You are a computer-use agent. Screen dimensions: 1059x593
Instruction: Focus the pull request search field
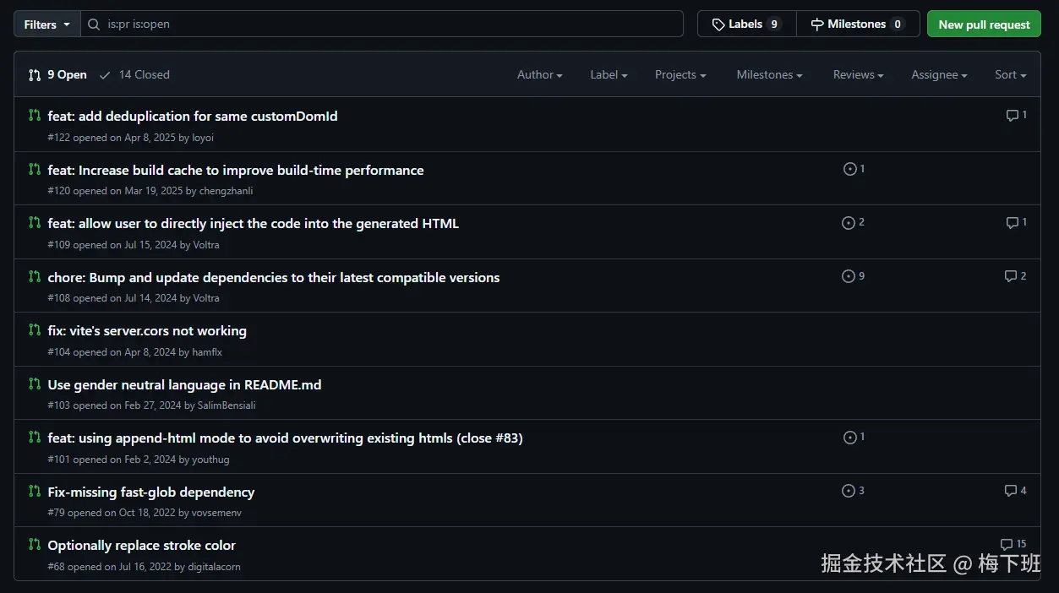pyautogui.click(x=389, y=24)
